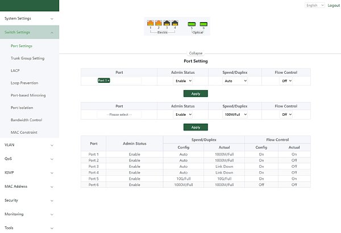Open the 100M/Full Speed/Duplex dropdown

click(235, 114)
